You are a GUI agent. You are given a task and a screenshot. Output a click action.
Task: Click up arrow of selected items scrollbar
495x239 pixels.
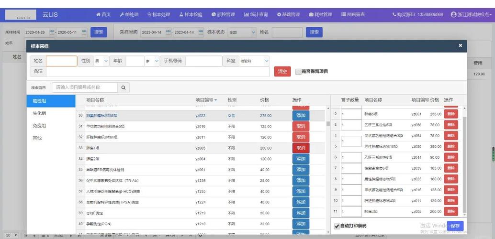(x=464, y=108)
